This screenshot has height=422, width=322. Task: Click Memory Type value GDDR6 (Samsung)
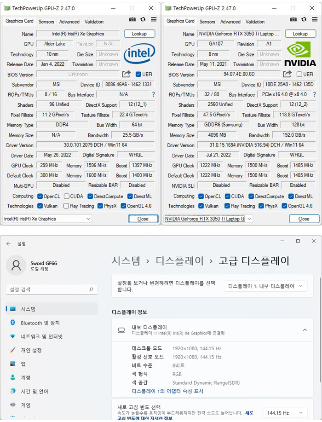(x=223, y=125)
